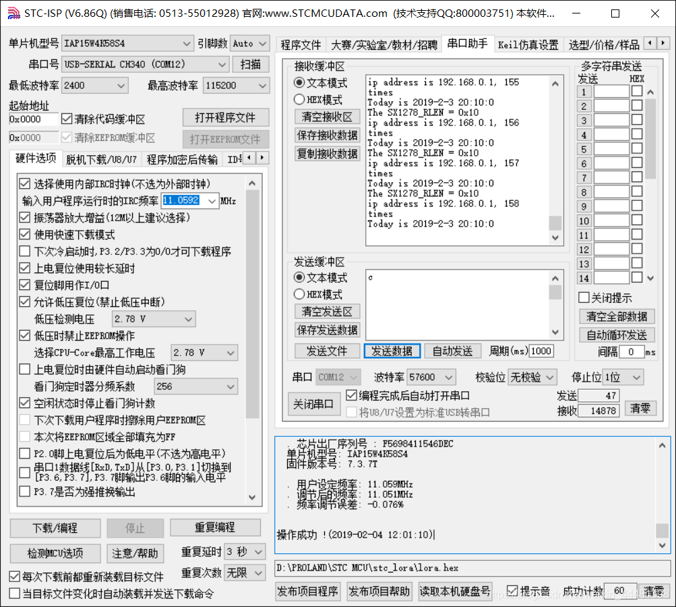Uncheck 每次下载前都重新装载目标文件
The image size is (676, 607).
[14, 576]
